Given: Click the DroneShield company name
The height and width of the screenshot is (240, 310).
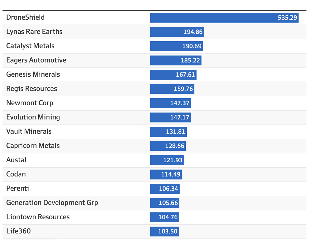Looking at the screenshot, I should pyautogui.click(x=25, y=17).
